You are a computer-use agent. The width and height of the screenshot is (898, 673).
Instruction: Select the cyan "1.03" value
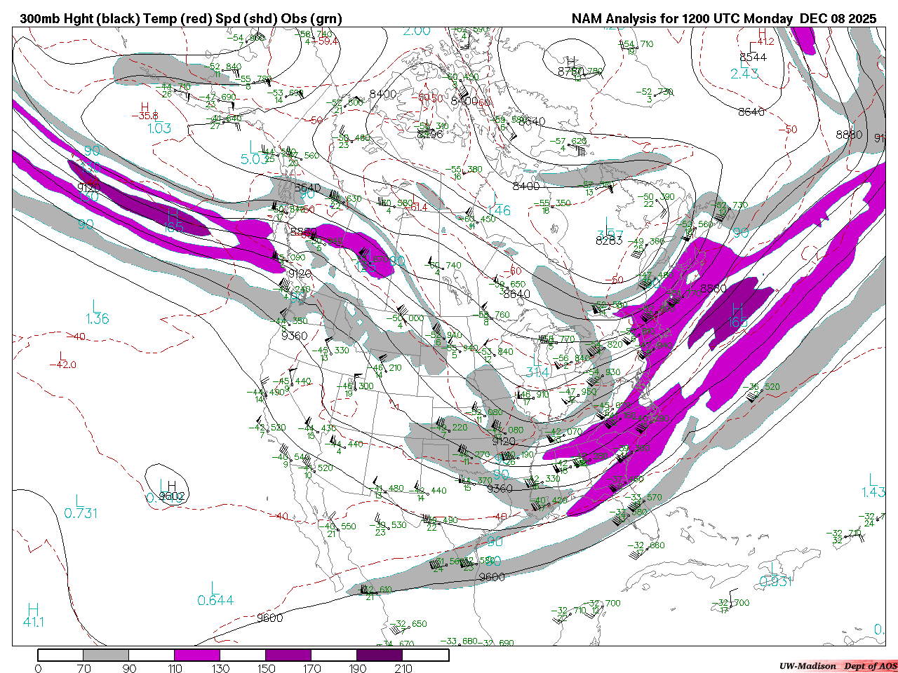point(159,128)
